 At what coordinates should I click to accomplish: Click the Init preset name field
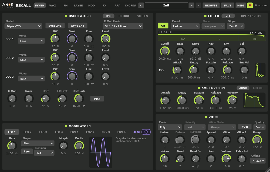point(166,5)
